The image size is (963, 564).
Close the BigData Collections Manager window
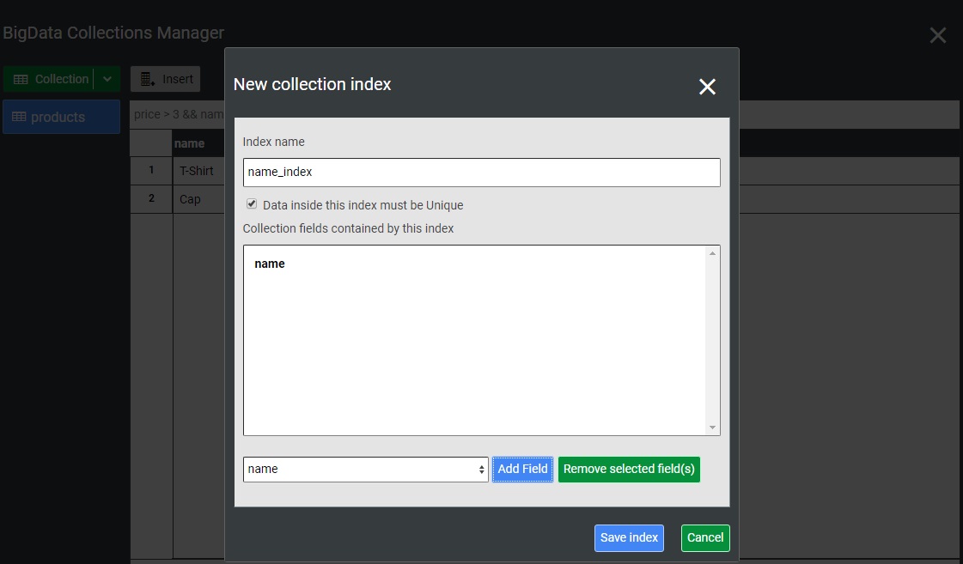(x=938, y=35)
